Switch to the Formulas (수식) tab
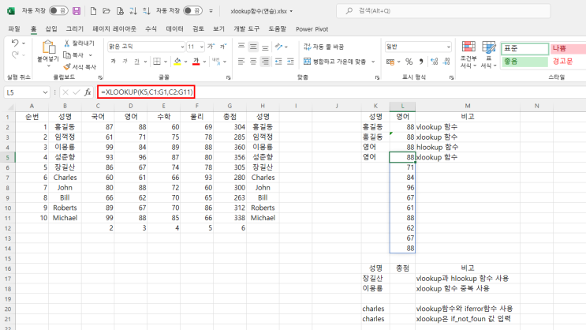This screenshot has height=330, width=586. [151, 28]
